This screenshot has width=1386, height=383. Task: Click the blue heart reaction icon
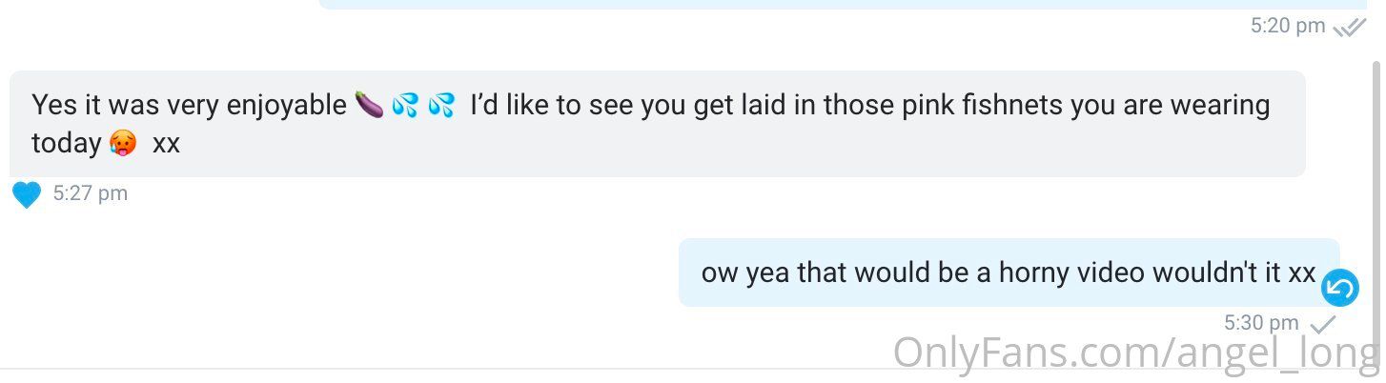click(x=27, y=195)
